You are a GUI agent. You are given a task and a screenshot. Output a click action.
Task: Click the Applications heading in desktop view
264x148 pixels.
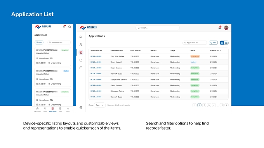97,36
